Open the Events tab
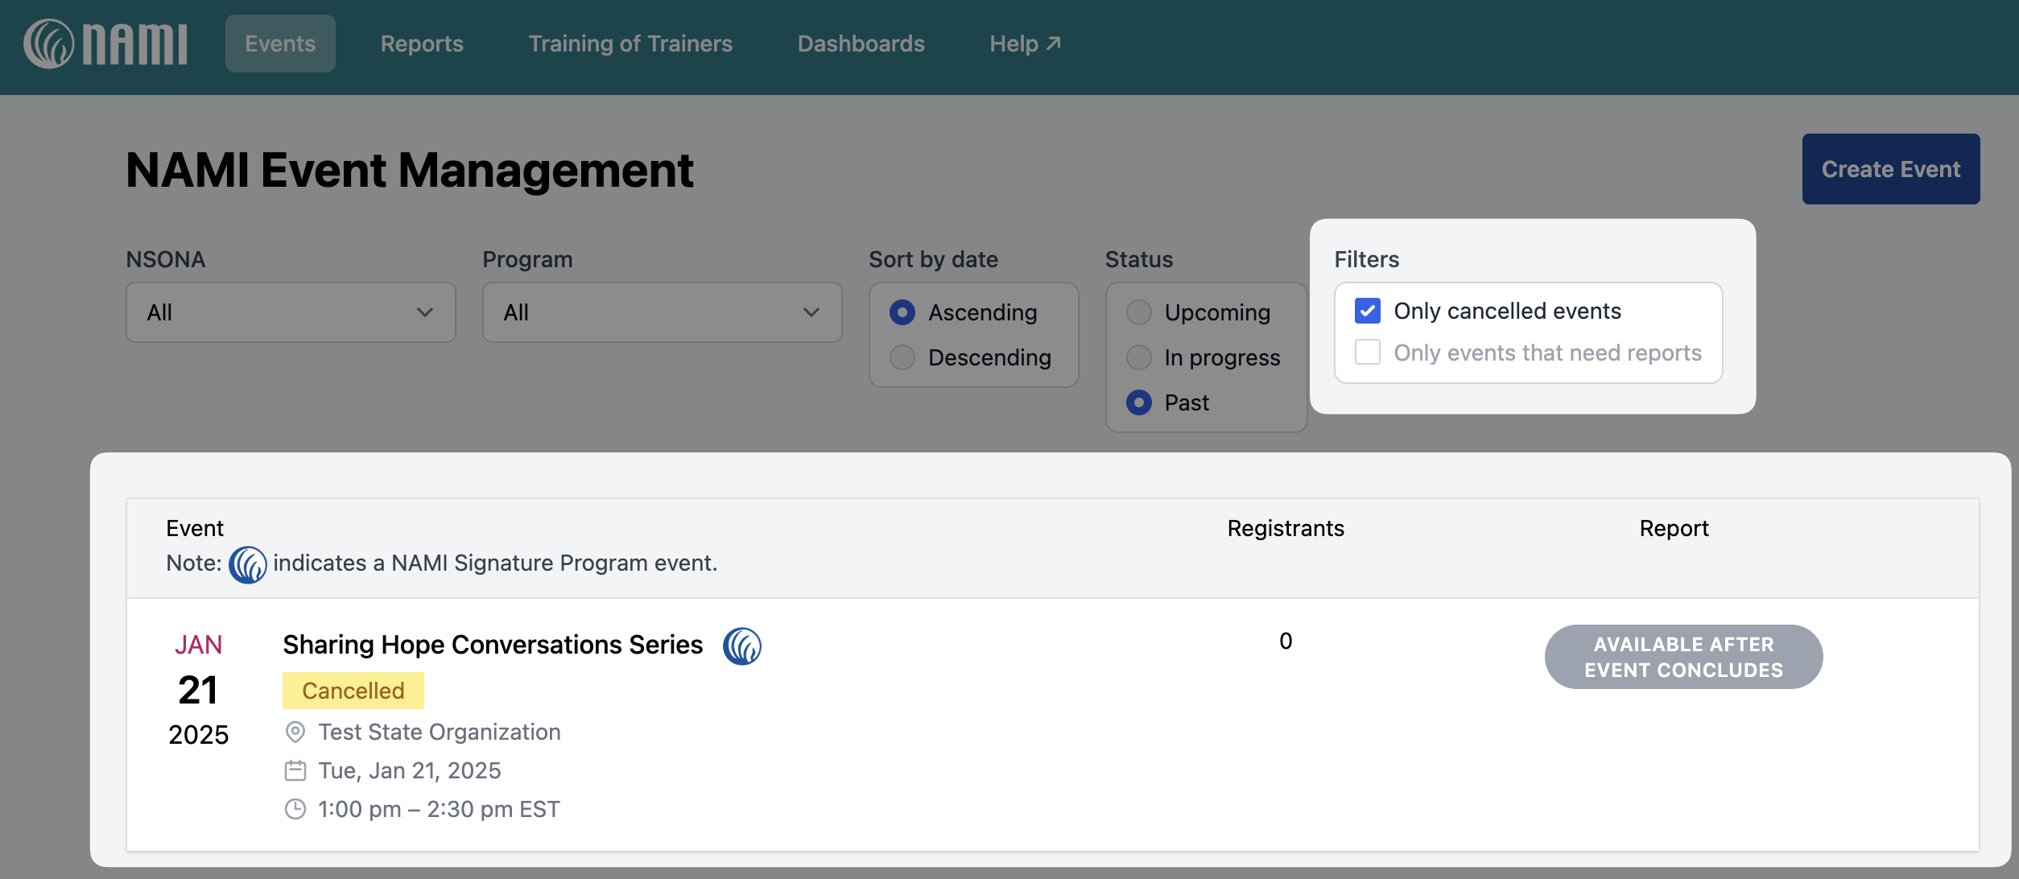The height and width of the screenshot is (879, 2019). point(280,43)
